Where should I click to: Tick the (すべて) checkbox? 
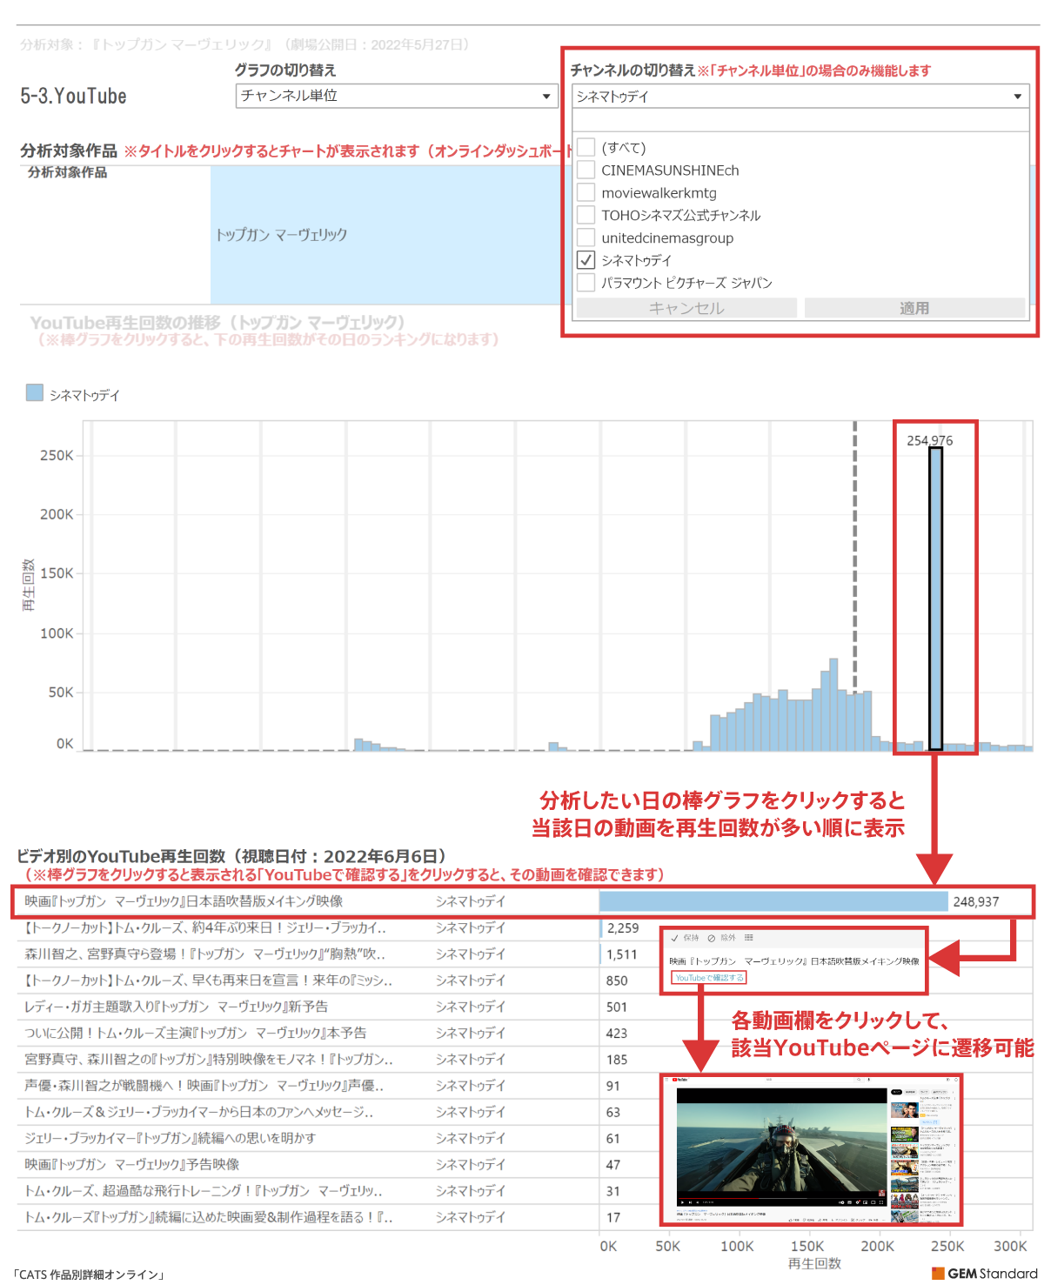pyautogui.click(x=586, y=146)
